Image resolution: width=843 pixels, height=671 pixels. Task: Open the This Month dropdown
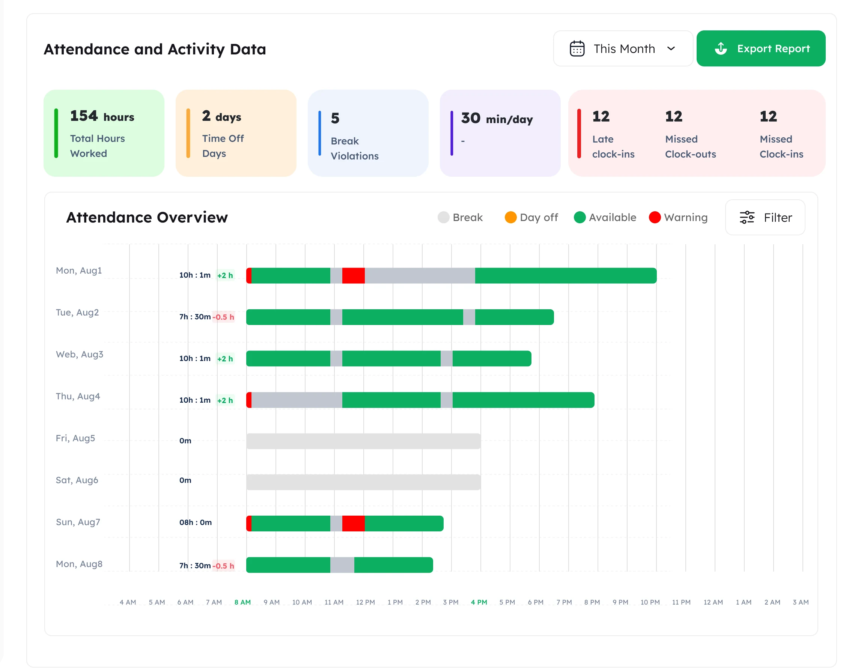click(x=623, y=48)
